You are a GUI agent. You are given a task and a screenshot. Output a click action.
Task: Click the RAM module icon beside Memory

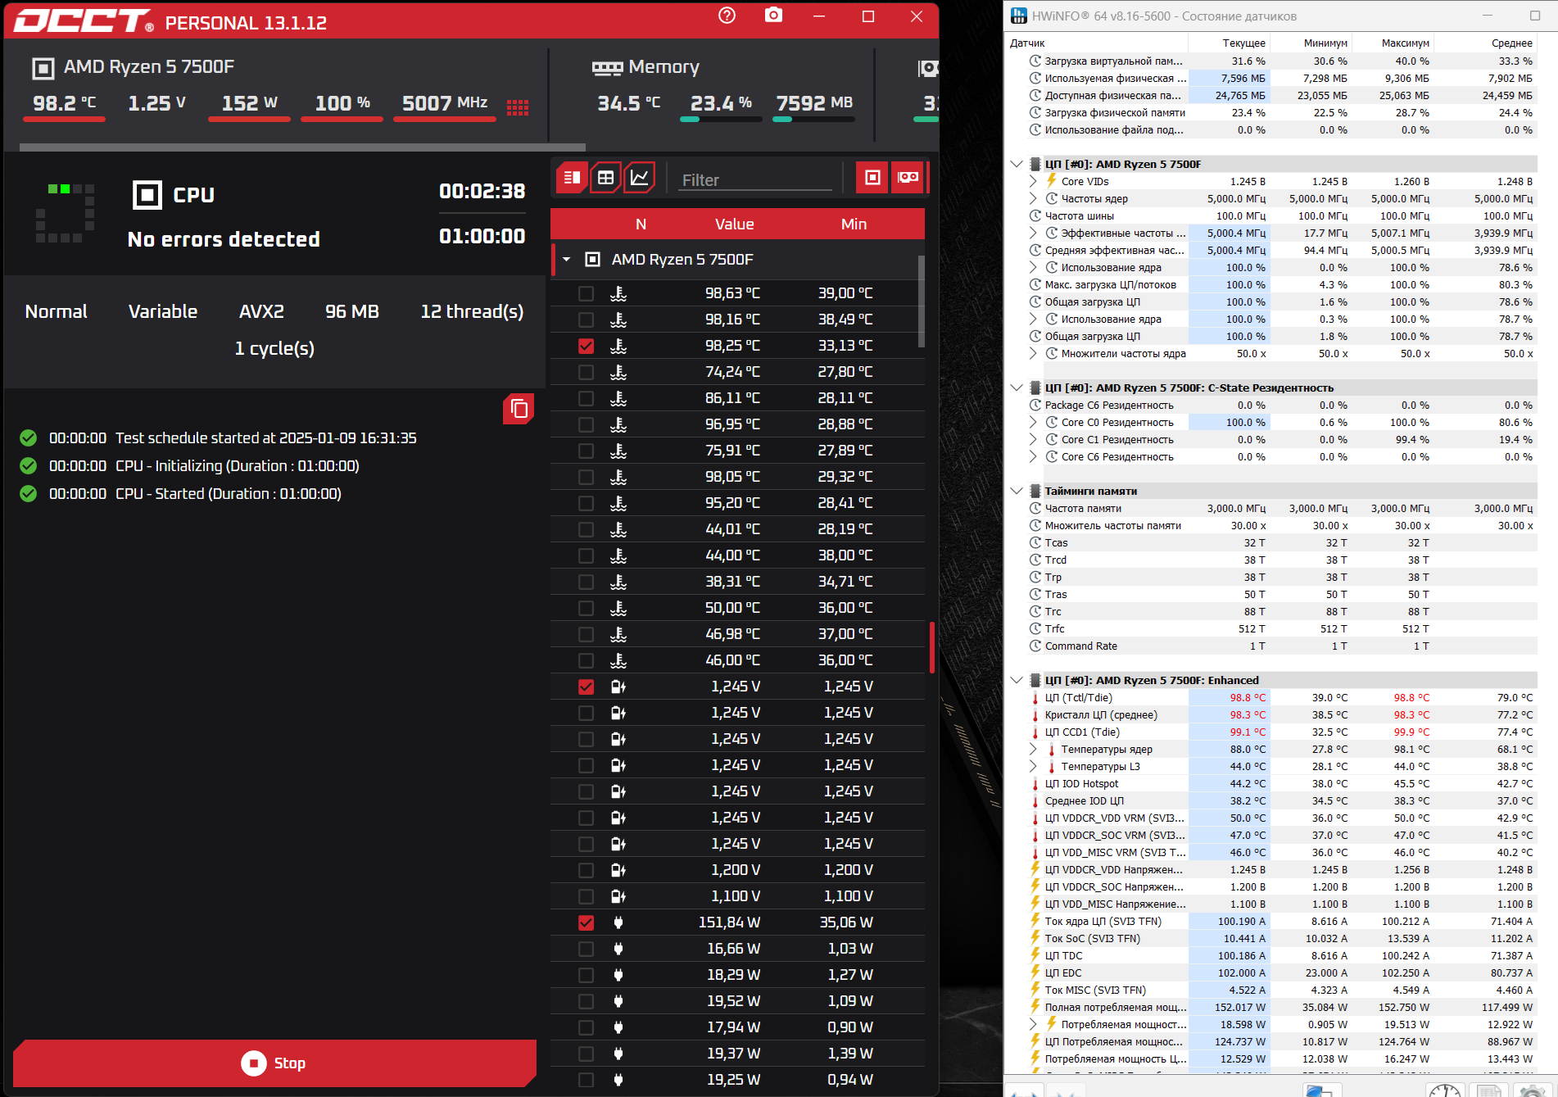[607, 68]
